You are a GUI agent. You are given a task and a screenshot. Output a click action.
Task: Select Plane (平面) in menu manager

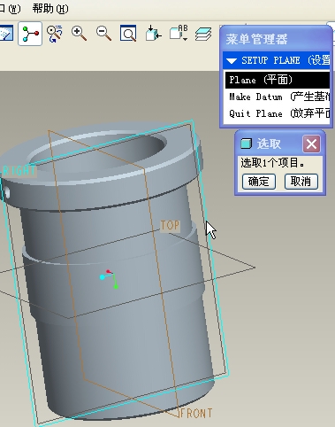[278, 80]
